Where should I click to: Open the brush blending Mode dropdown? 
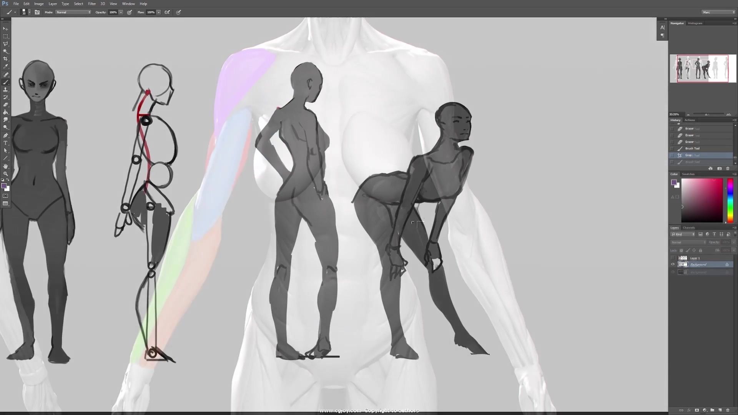(x=73, y=12)
